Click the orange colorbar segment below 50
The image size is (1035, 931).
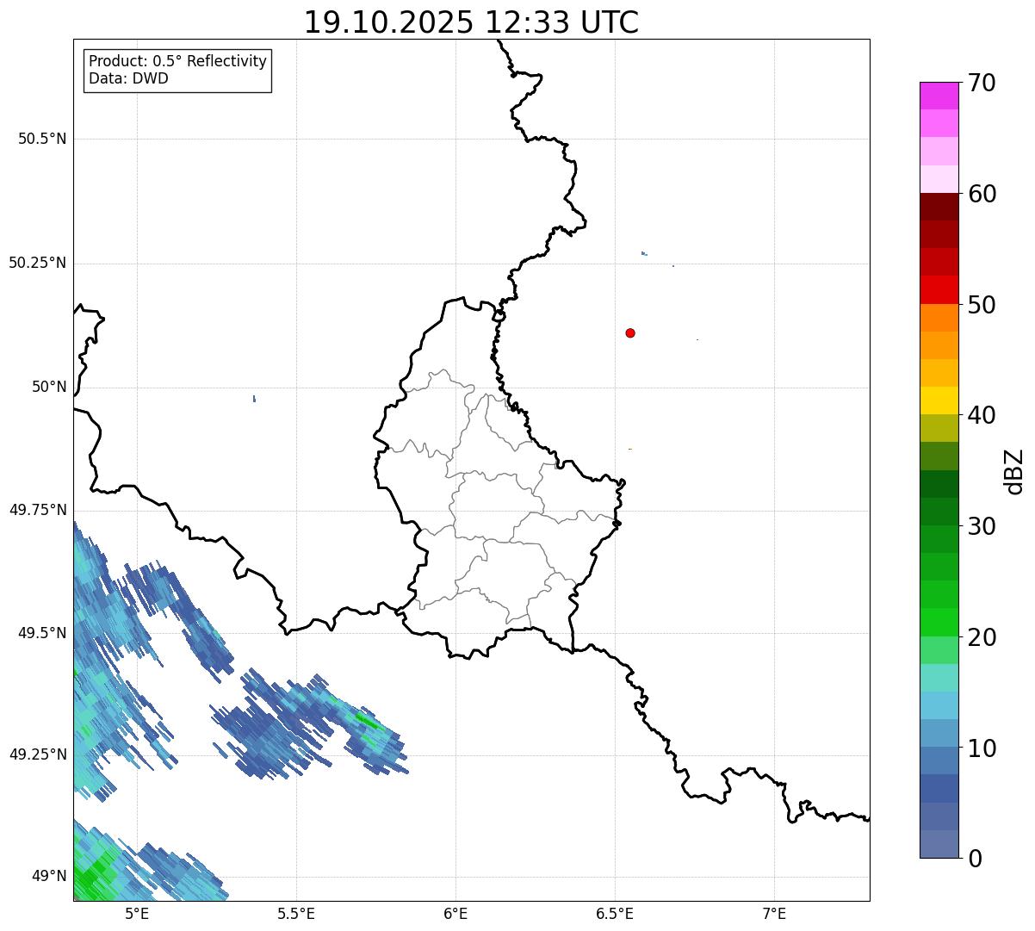[x=939, y=318]
